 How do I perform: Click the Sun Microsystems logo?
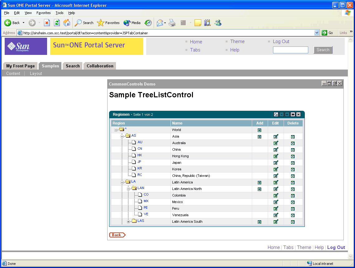(x=26, y=46)
